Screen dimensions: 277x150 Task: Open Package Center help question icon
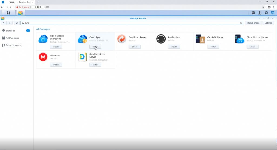[259, 18]
